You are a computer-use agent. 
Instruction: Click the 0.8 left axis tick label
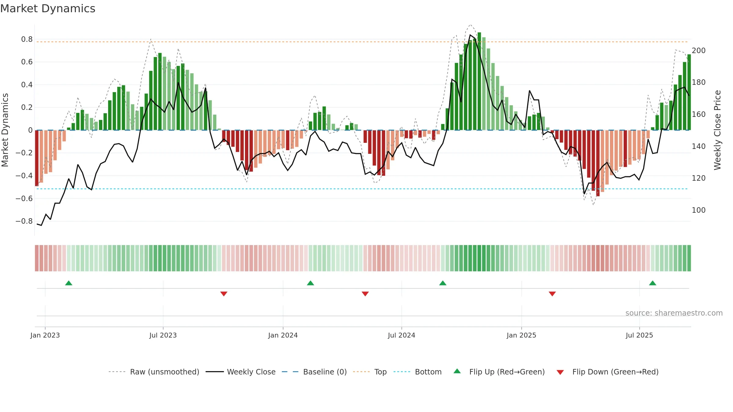(x=27, y=39)
